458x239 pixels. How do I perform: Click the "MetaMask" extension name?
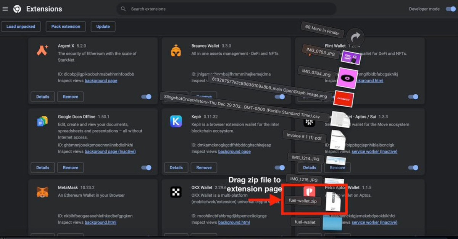[x=68, y=188]
